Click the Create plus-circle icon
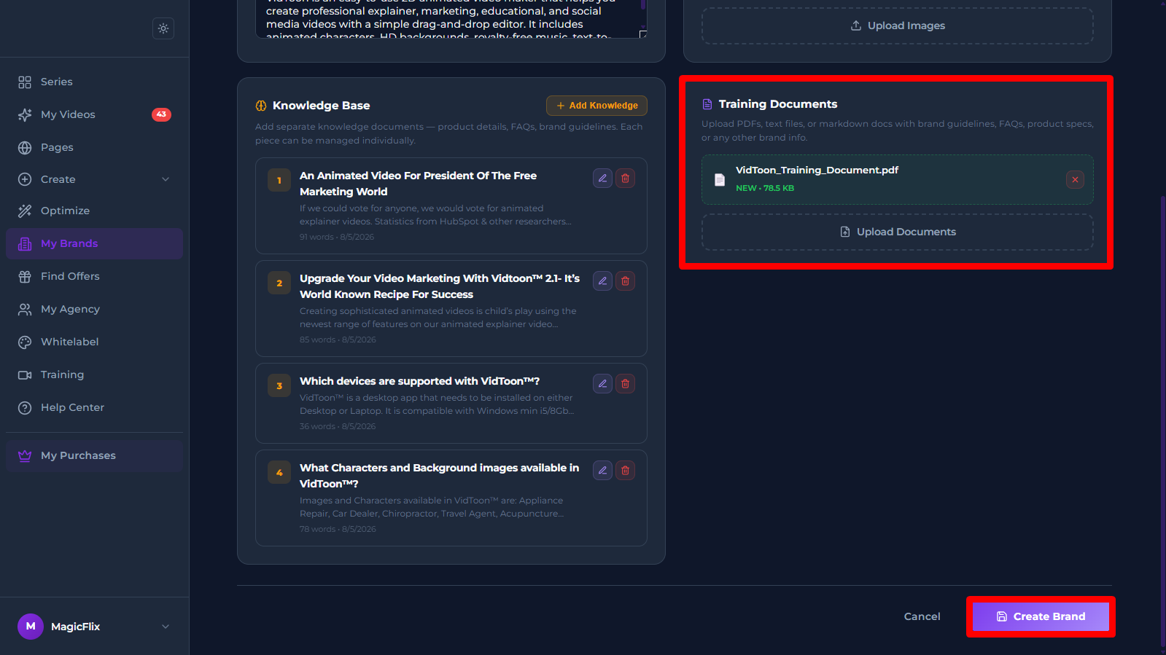This screenshot has width=1166, height=655. (25, 179)
